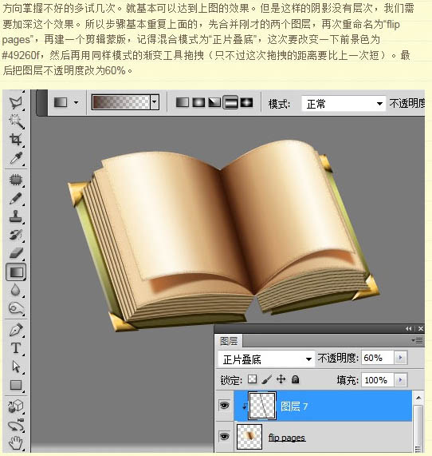Viewport: 432px width, 456px height.
Task: Select the Crop tool
Action: tap(15, 139)
